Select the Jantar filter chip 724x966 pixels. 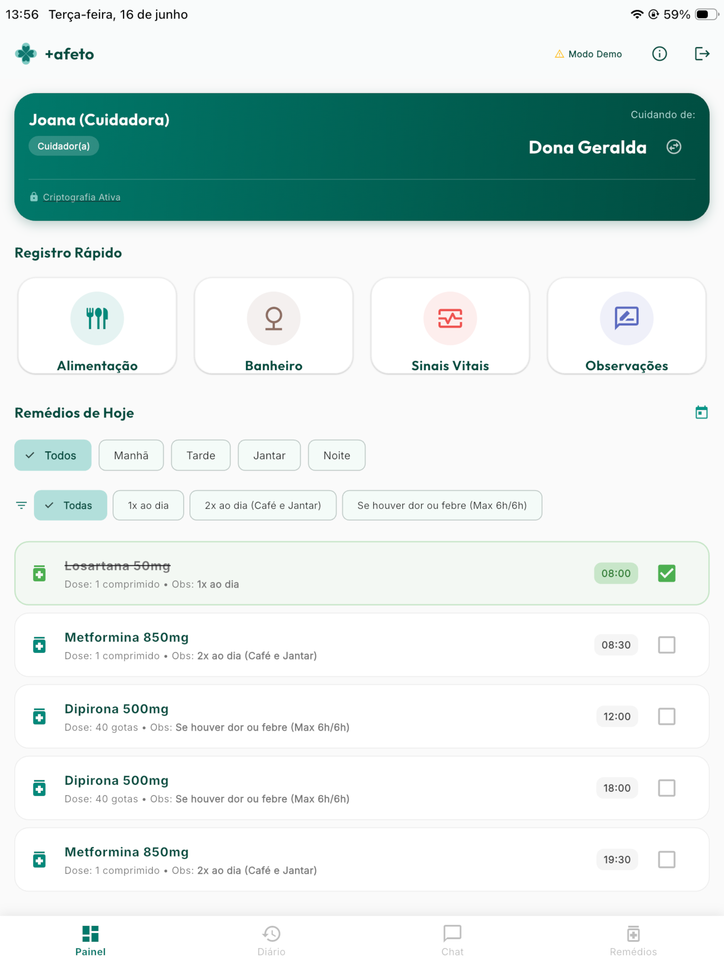pyautogui.click(x=269, y=455)
